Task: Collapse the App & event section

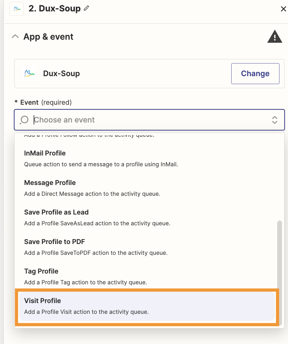Action: point(15,37)
